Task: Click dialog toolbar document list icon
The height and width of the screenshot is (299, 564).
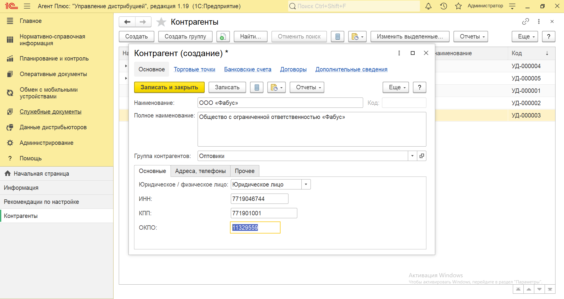Action: click(x=257, y=88)
